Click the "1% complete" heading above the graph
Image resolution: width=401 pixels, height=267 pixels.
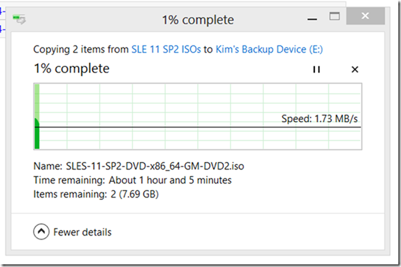71,69
